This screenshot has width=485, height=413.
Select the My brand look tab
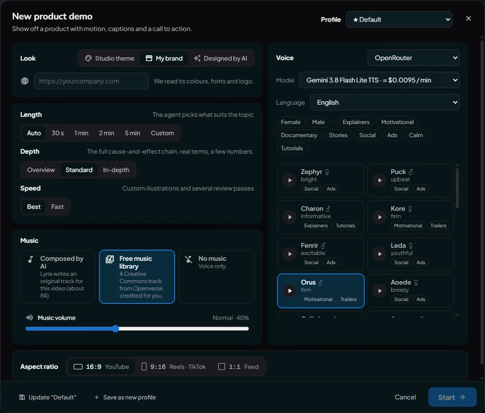pos(164,58)
